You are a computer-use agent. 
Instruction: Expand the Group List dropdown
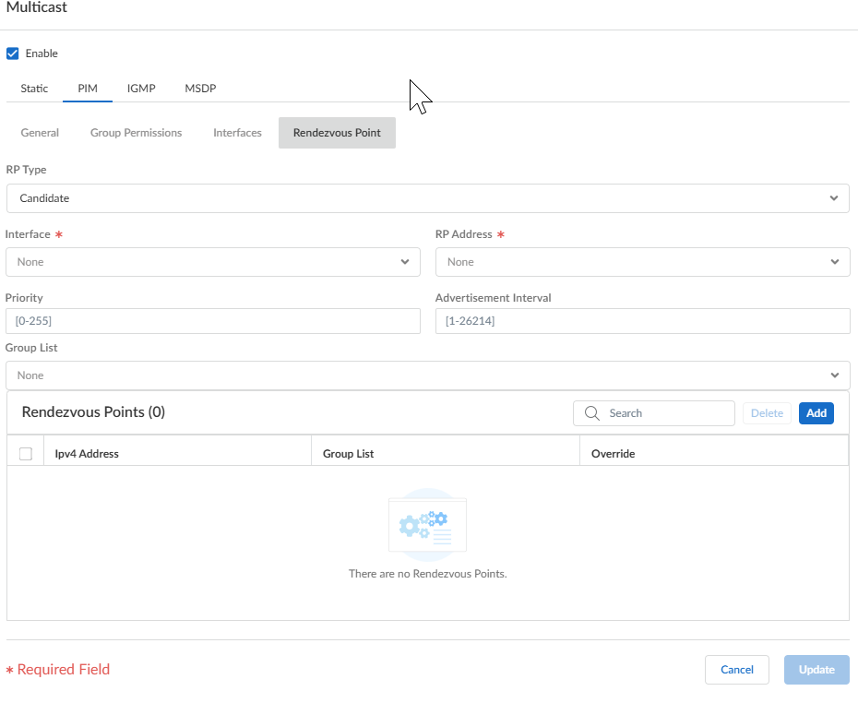[427, 375]
